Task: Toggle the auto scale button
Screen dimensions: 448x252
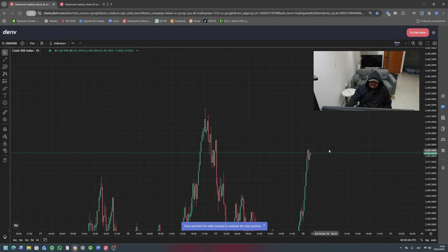Action: tap(434, 240)
